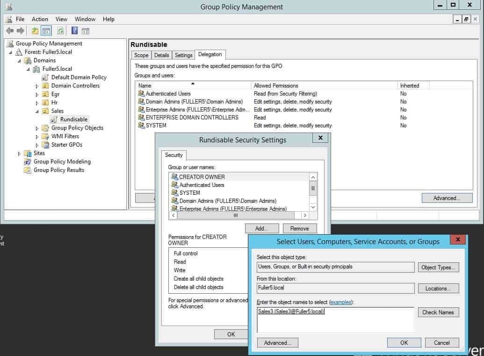
Task: Click the Group Policy Objects folder icon
Action: [x=45, y=128]
